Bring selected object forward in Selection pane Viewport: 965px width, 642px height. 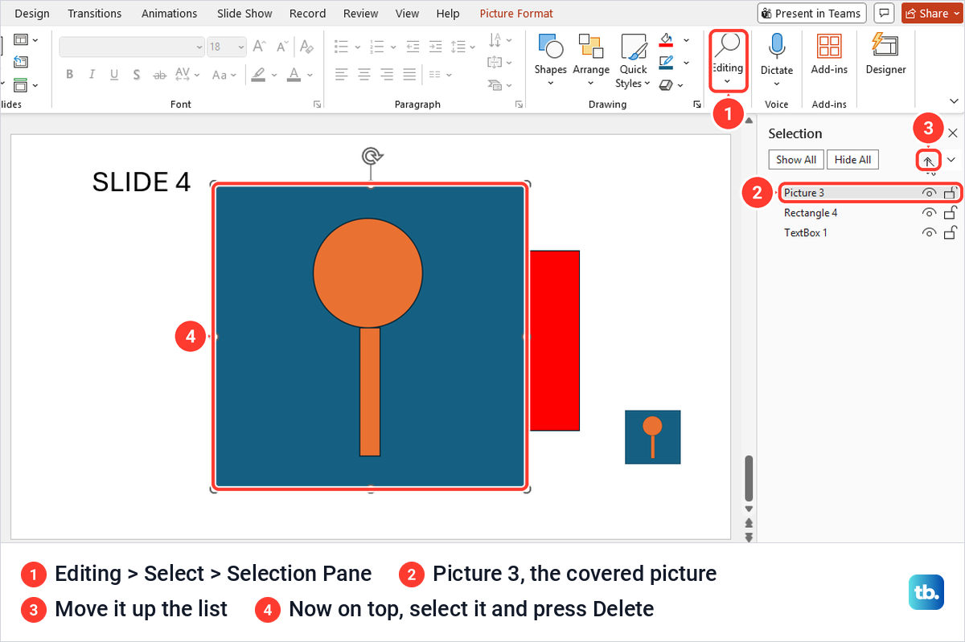tap(928, 160)
